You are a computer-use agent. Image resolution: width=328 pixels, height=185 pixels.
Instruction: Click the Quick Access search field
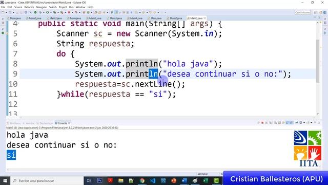pos(302,12)
